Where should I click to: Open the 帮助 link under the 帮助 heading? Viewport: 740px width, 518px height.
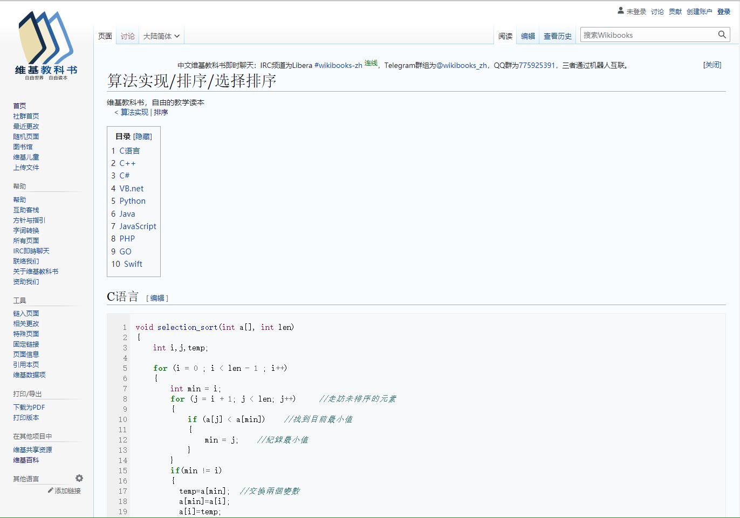pyautogui.click(x=19, y=199)
